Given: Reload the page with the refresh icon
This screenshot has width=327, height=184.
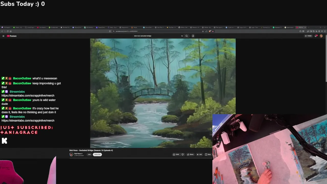Looking at the screenshot, I should (x=8, y=31).
